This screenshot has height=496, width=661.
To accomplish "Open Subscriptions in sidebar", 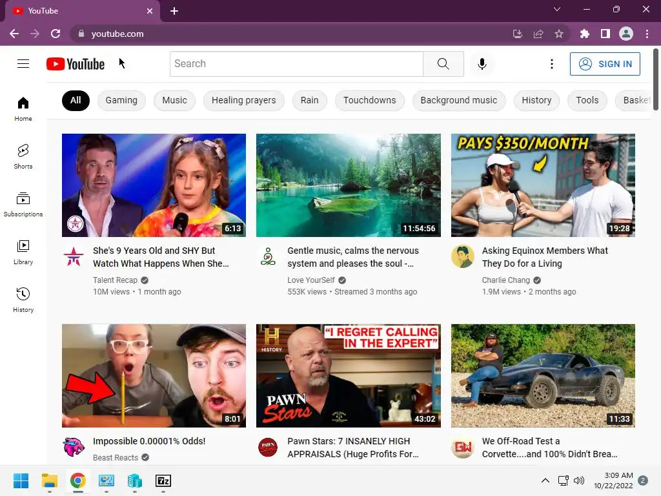I will pos(23,204).
